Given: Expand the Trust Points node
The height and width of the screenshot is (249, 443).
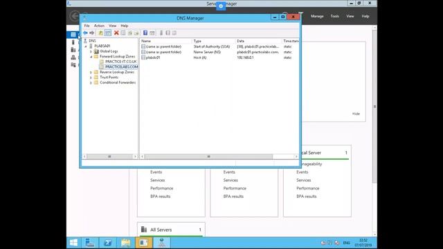Looking at the screenshot, I should 91,77.
